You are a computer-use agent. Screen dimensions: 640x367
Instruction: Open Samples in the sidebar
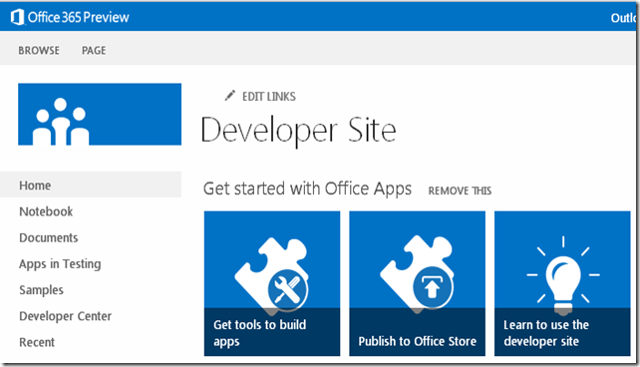click(41, 290)
